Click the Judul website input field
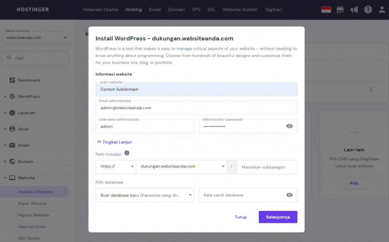Screen dimensions: 389x242 click(x=196, y=90)
